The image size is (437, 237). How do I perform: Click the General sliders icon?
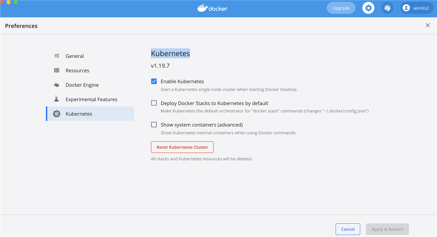57,56
